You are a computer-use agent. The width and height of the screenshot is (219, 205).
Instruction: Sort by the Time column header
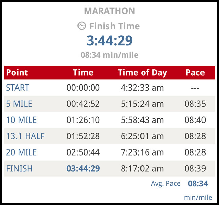click(x=83, y=73)
